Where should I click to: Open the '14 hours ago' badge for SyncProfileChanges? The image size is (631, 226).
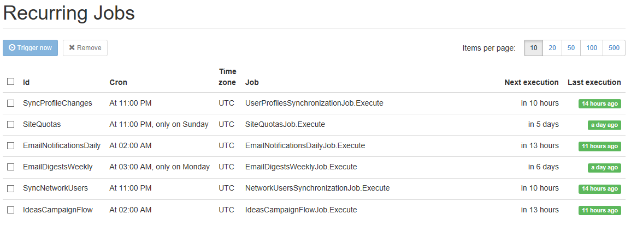(600, 103)
